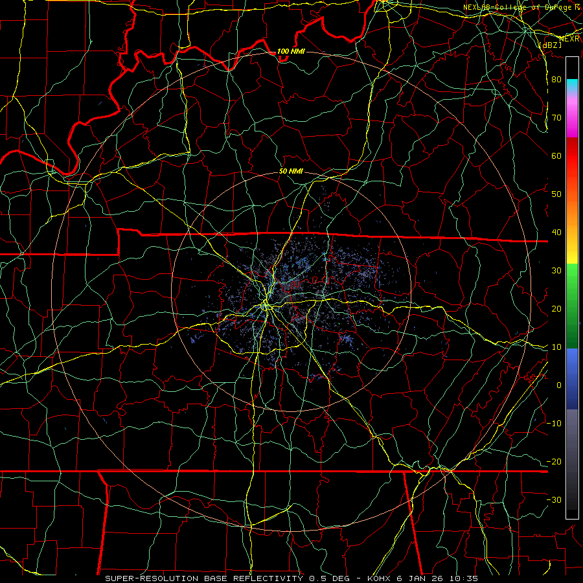Viewport: 583px width, 583px height.
Task: Click the 20 value on the dBZ scale
Action: (x=556, y=309)
